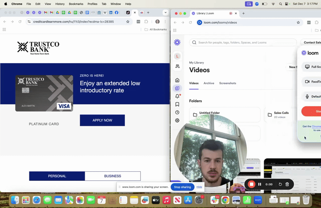Open the Bookmarks menu
The width and height of the screenshot is (321, 208).
coord(76,4)
